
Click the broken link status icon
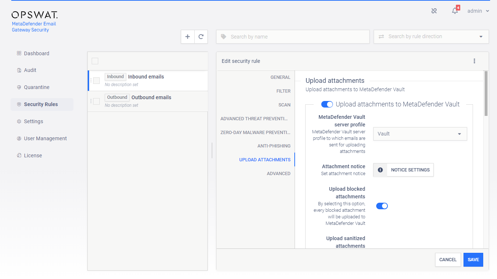coord(434,11)
